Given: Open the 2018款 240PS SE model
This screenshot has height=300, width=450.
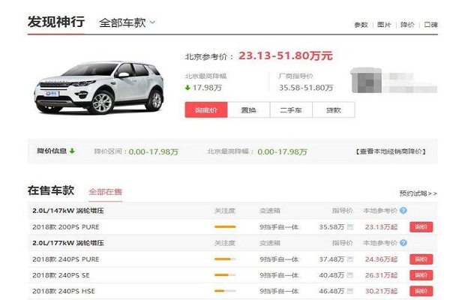Looking at the screenshot, I should pyautogui.click(x=61, y=275).
